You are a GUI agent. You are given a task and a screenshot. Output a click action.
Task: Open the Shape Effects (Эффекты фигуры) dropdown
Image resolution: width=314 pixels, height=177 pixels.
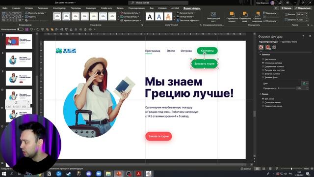131,21
